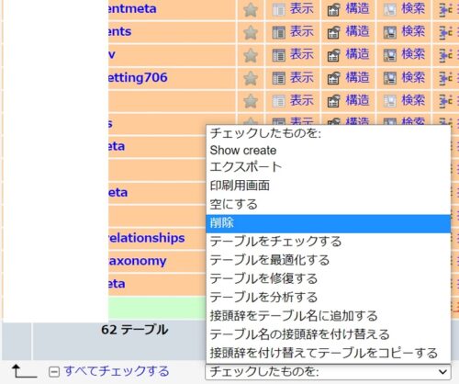Click insert icon in etting706 row
The width and height of the screenshot is (459, 384).
(x=445, y=78)
